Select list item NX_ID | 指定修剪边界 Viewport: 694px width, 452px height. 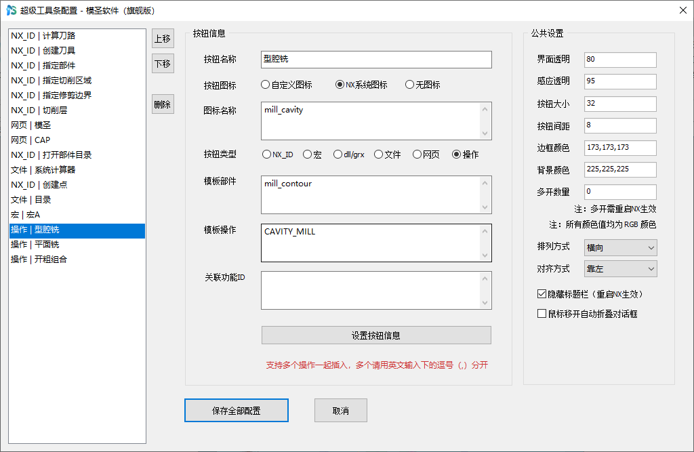(77, 95)
